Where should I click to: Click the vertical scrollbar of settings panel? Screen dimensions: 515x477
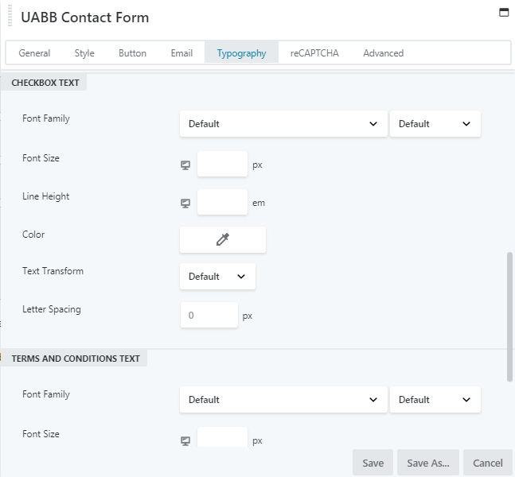(x=509, y=316)
